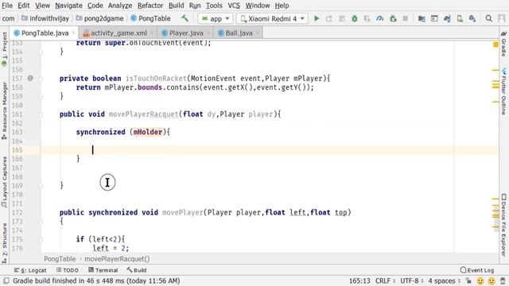
Task: Click the Make Project hammer icon
Action: pos(185,18)
